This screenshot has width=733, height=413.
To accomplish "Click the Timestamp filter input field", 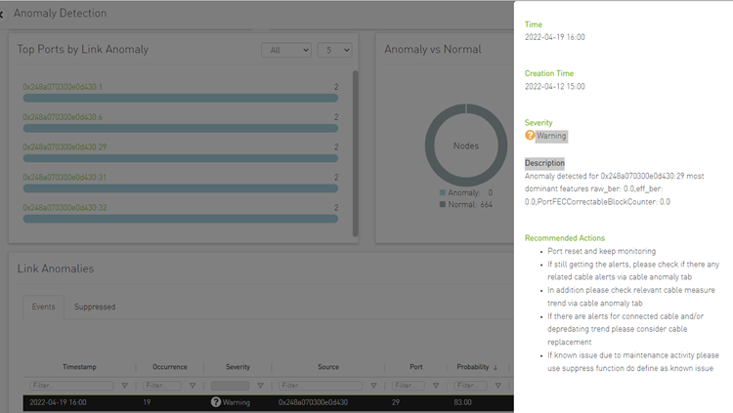I will click(x=69, y=386).
